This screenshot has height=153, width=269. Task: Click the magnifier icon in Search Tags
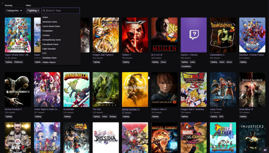pos(44,11)
